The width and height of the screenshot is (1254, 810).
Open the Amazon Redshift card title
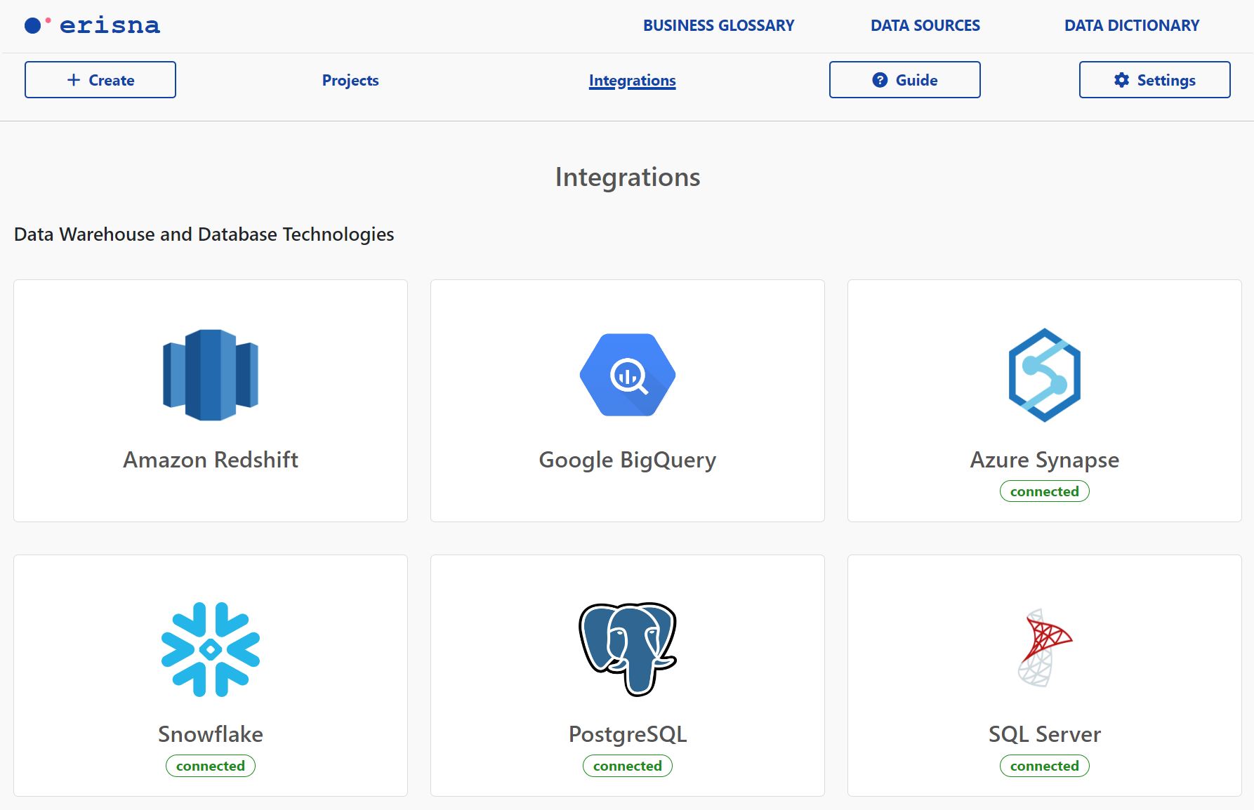click(x=211, y=460)
